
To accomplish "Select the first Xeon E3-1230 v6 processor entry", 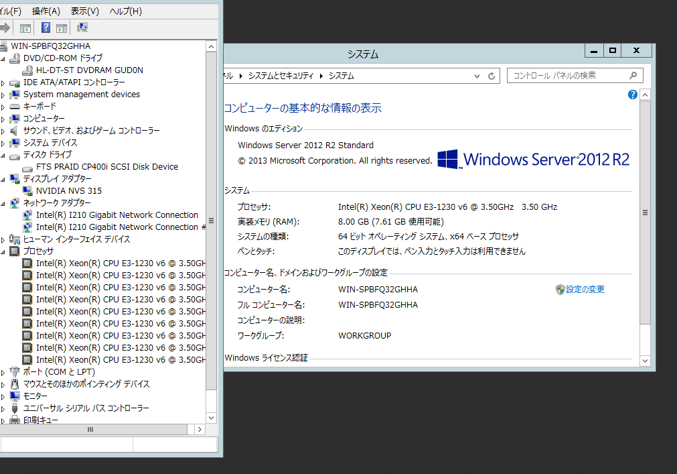I will pyautogui.click(x=121, y=263).
